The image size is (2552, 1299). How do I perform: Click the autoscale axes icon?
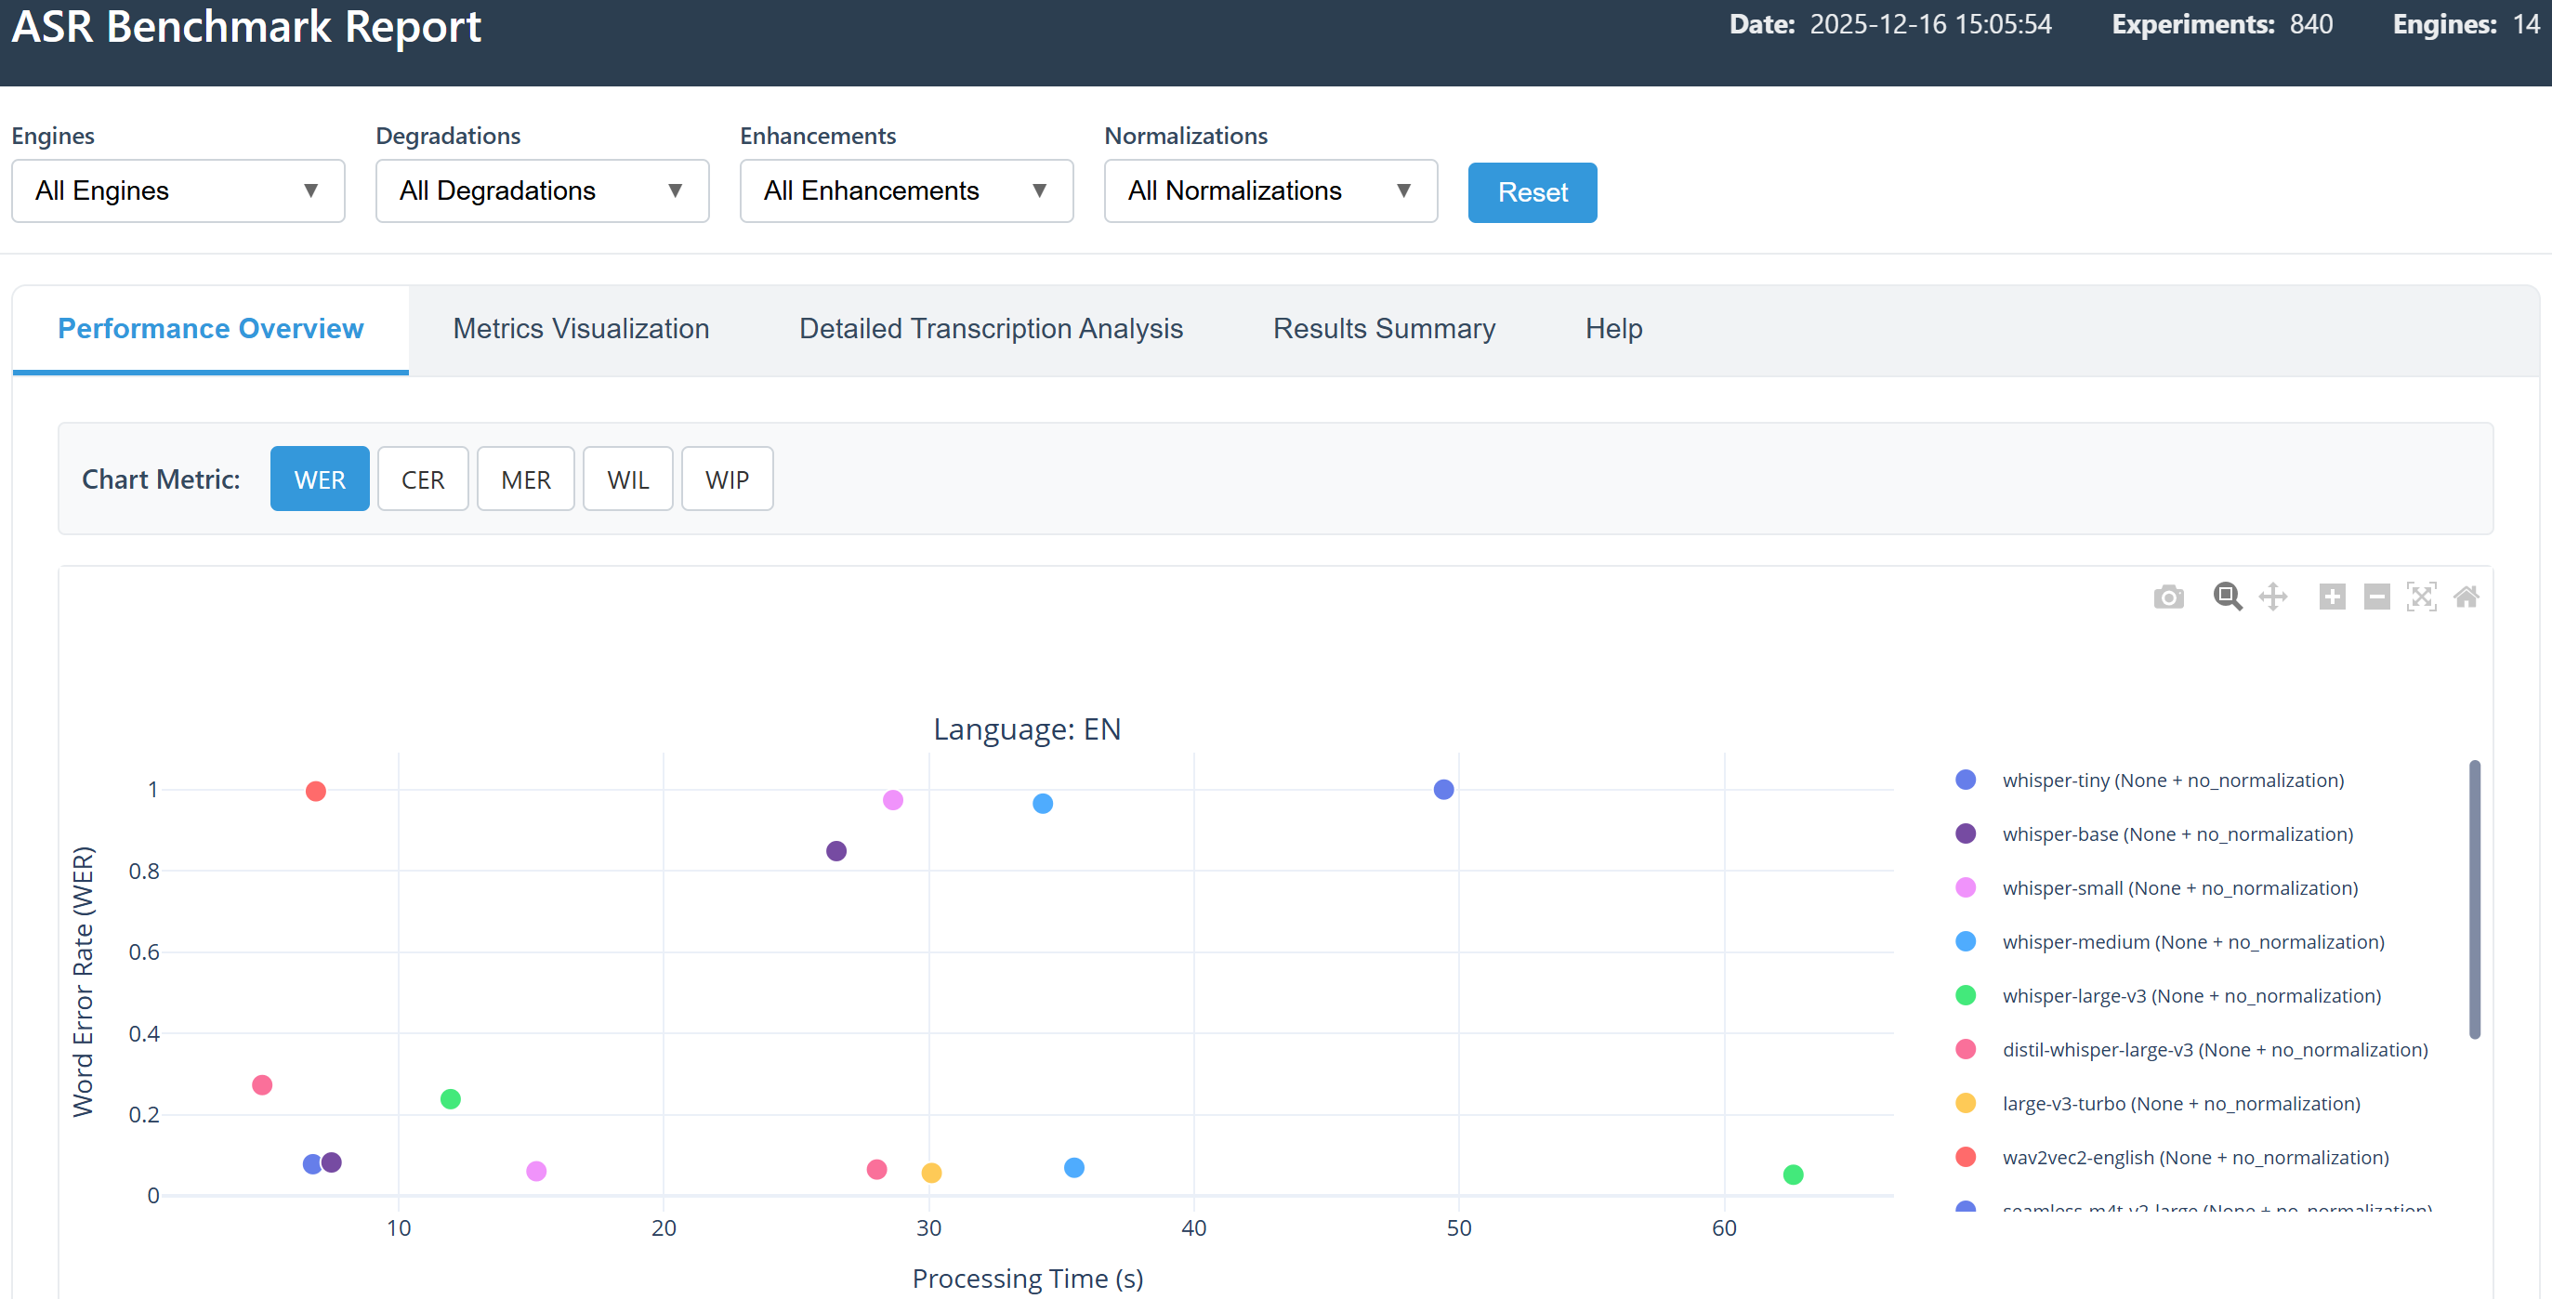[x=2421, y=597]
